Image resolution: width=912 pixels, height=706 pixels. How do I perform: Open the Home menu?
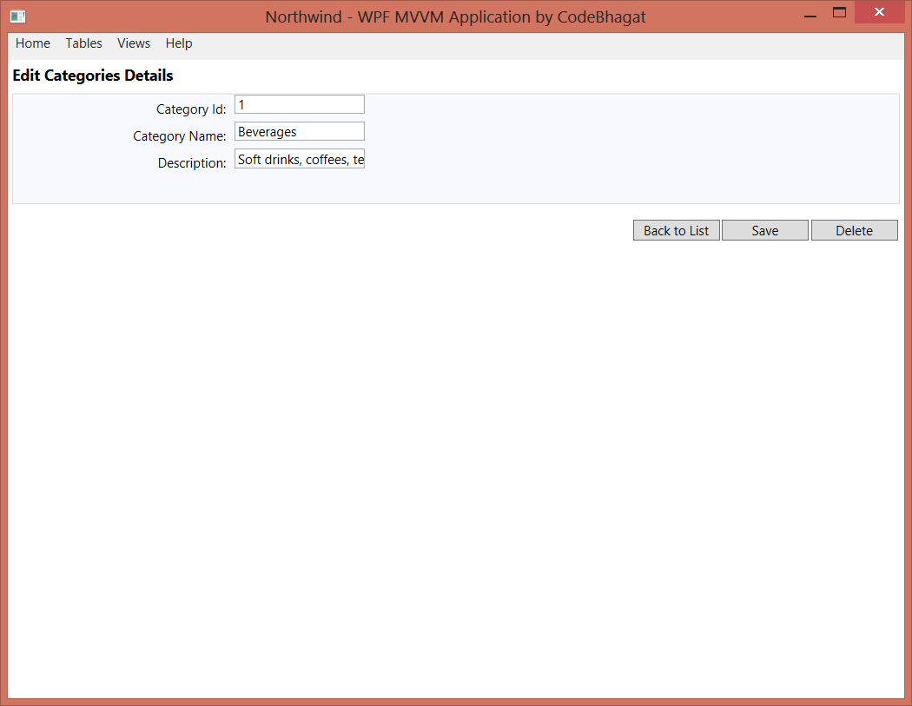coord(33,43)
